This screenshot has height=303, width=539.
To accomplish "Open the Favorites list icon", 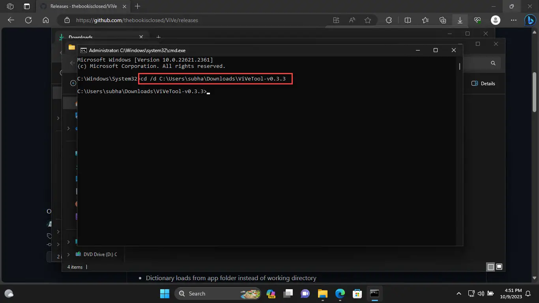I will 425,20.
